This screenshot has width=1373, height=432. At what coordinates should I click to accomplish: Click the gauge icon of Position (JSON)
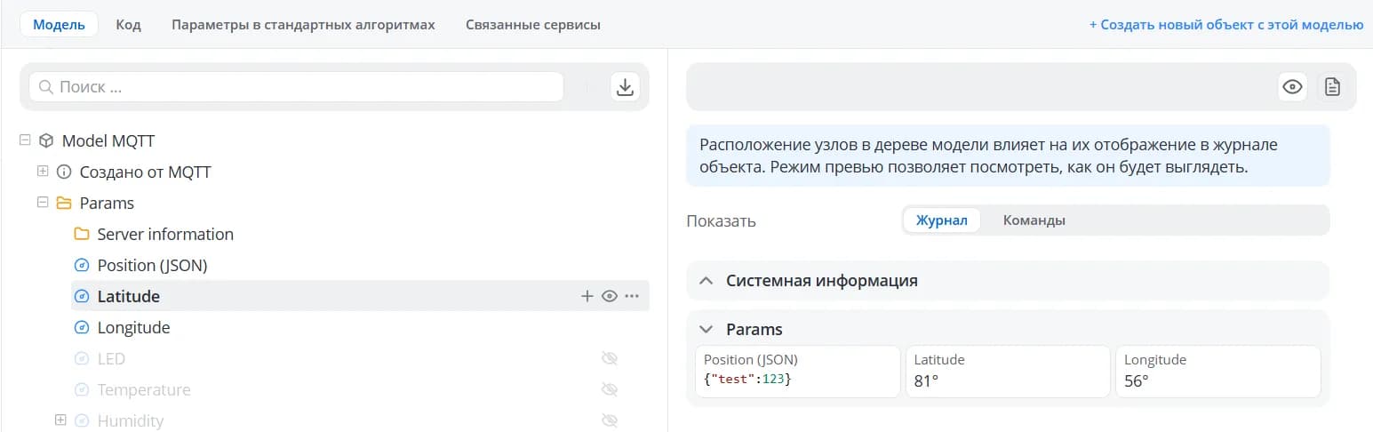(82, 265)
